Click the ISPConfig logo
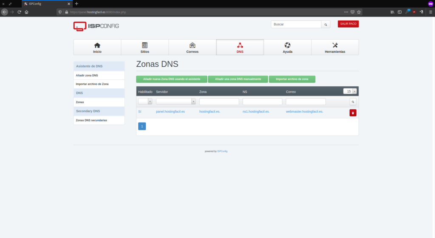The width and height of the screenshot is (435, 238). click(x=96, y=26)
